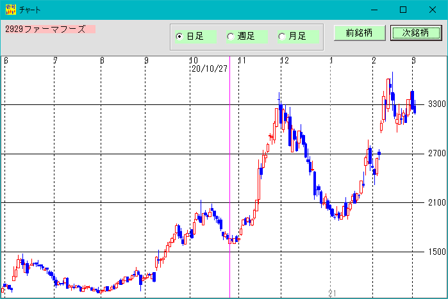The width and height of the screenshot is (448, 299).
Task: Click the 20/10/27 date label
Action: click(x=210, y=69)
